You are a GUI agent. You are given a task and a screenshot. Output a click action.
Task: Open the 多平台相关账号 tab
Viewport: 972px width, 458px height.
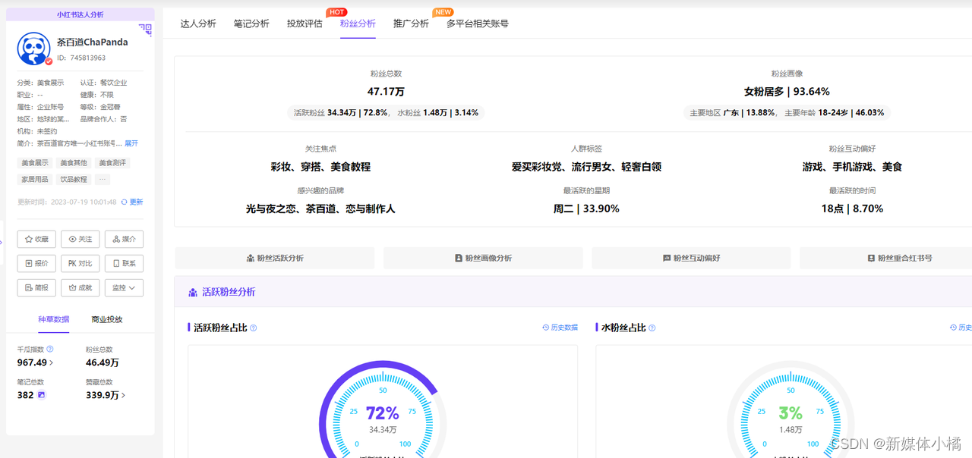(x=478, y=24)
